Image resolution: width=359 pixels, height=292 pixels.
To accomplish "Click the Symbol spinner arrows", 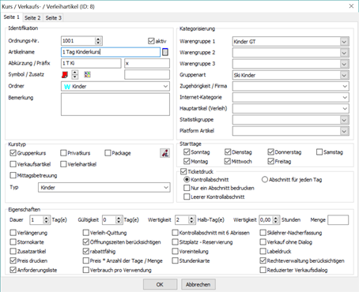I will (75, 75).
